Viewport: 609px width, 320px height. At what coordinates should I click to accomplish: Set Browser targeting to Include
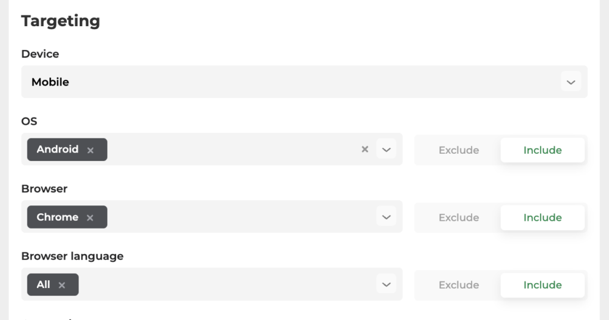click(x=542, y=218)
